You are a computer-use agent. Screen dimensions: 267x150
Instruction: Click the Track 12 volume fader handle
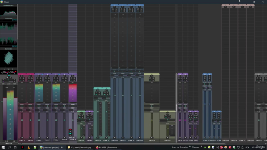coord(115,95)
